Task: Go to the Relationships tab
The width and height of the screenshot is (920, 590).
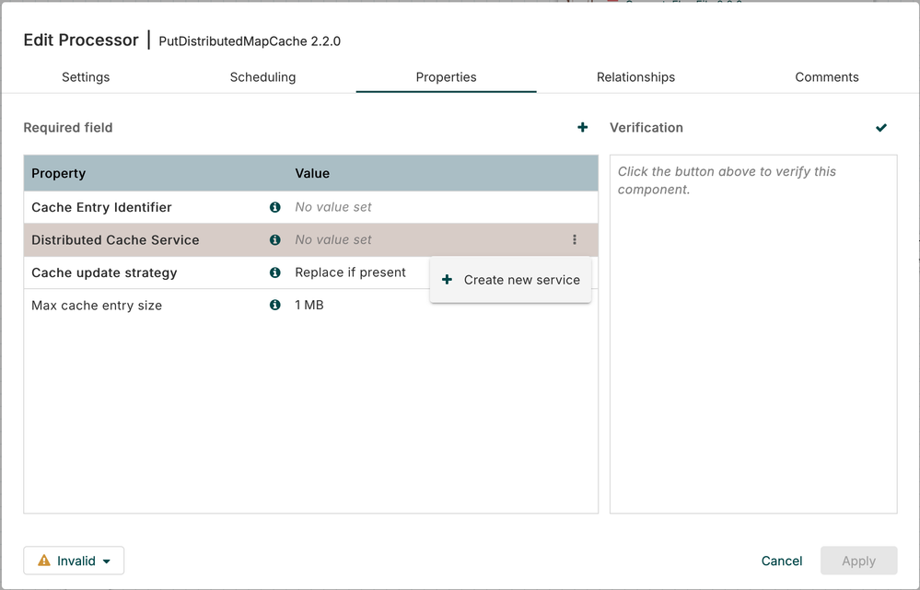Action: point(635,77)
